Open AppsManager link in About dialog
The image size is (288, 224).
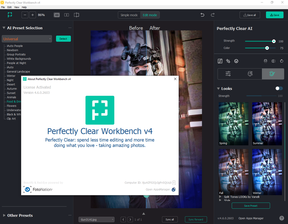(x=158, y=190)
